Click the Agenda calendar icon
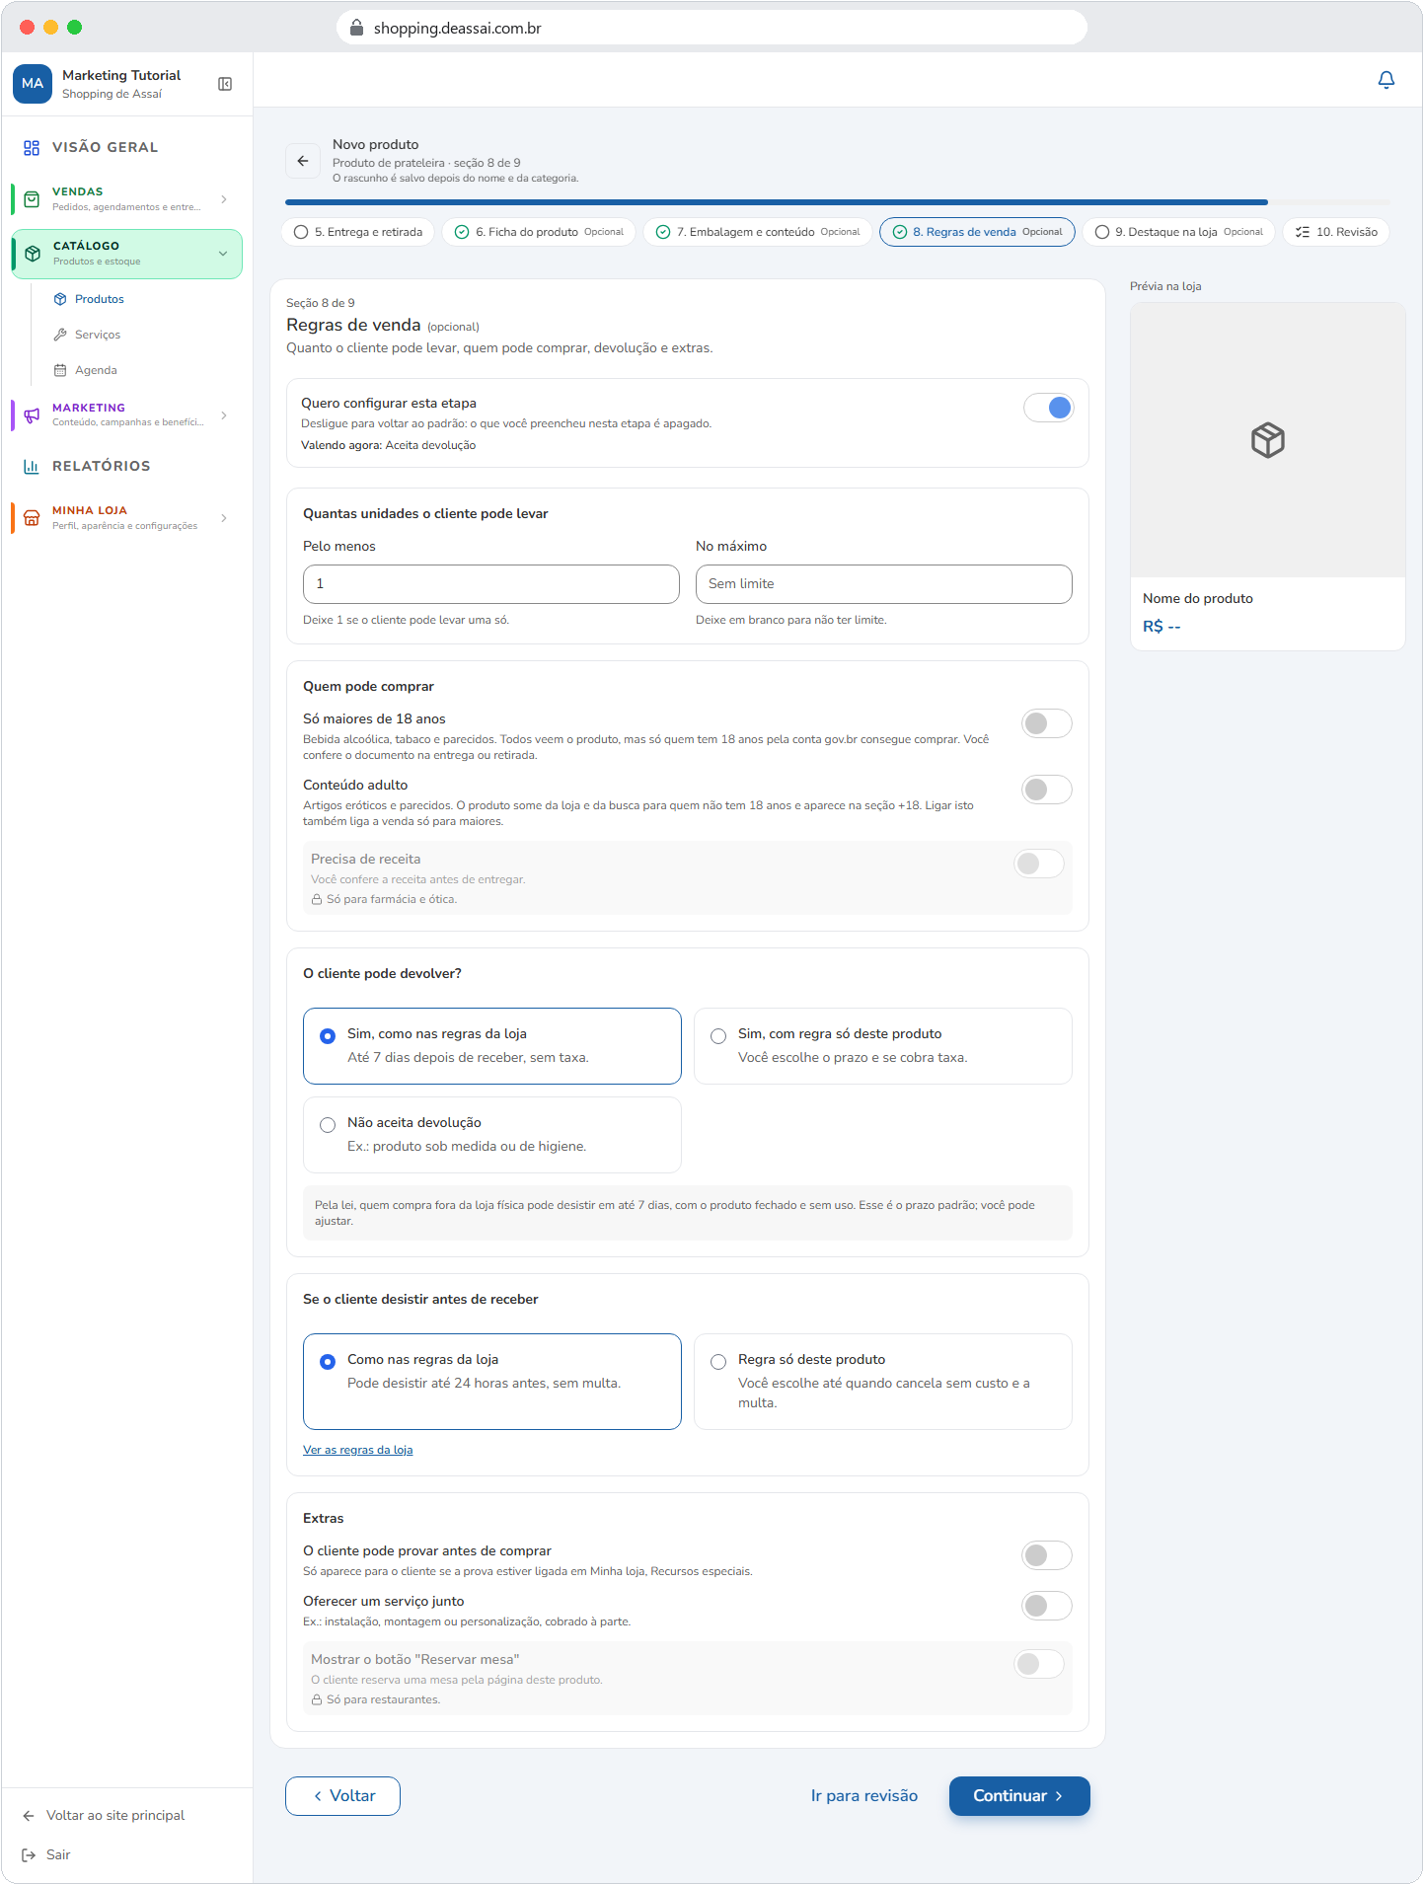Viewport: 1423px width, 1884px height. [60, 370]
